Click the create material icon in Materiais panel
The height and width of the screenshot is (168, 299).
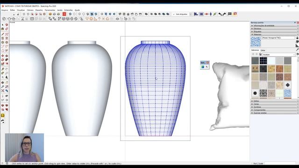(297, 42)
